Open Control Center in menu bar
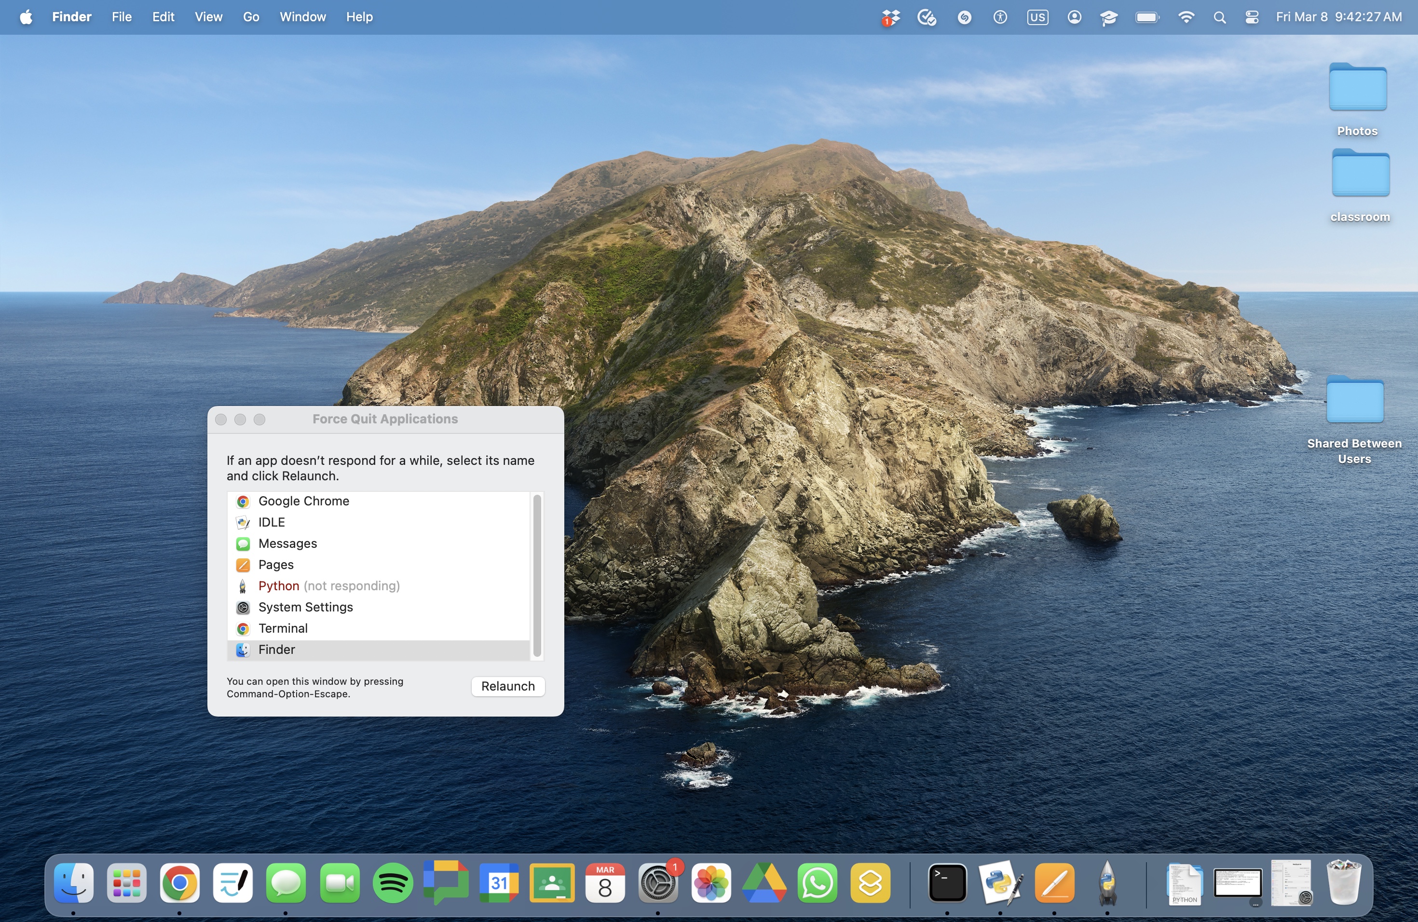 point(1251,17)
